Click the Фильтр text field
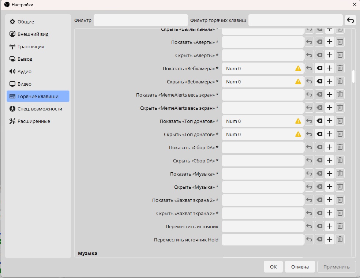 (x=141, y=20)
